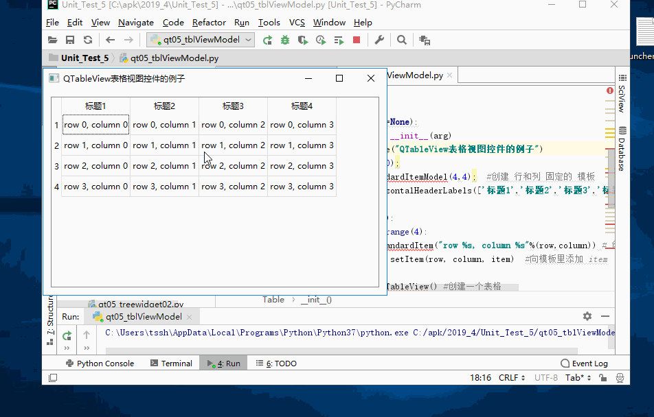The image size is (654, 417).
Task: Navigate back with the left arrow icon
Action: tap(110, 40)
